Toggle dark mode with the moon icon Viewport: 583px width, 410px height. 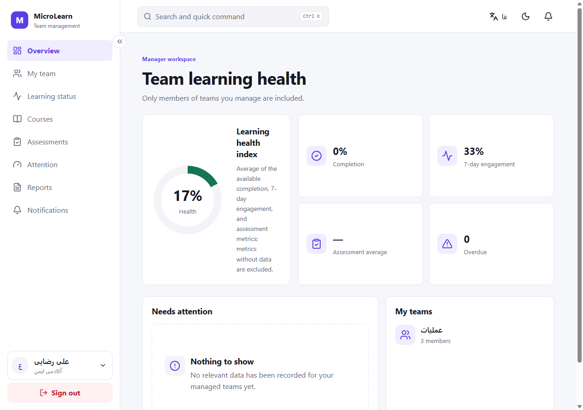526,16
